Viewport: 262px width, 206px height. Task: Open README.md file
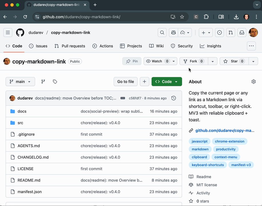click(29, 180)
